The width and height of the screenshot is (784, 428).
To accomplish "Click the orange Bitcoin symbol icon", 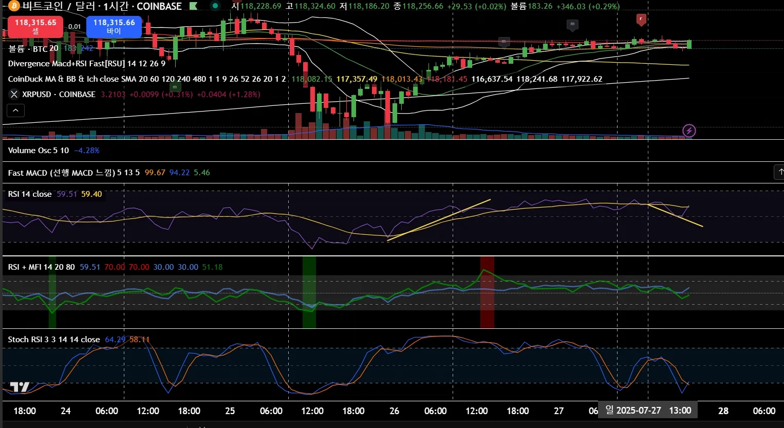I will click(13, 6).
